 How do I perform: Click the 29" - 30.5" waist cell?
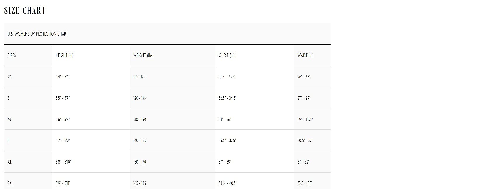tap(305, 119)
